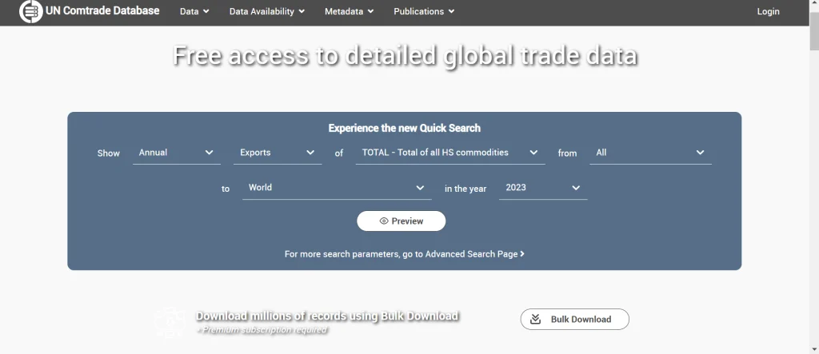The width and height of the screenshot is (819, 354).
Task: Click the bulk download illustration icon
Action: (x=170, y=321)
